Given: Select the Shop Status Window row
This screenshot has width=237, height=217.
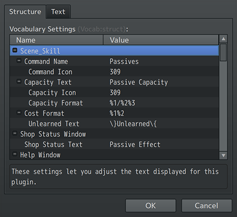Looking at the screenshot, I should coord(114,133).
